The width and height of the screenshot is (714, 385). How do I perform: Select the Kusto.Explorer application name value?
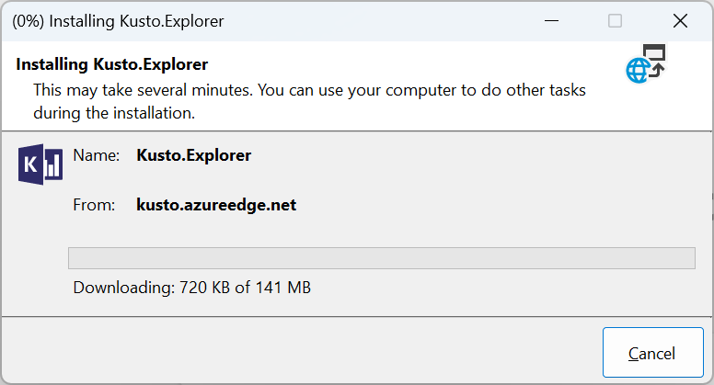[193, 155]
